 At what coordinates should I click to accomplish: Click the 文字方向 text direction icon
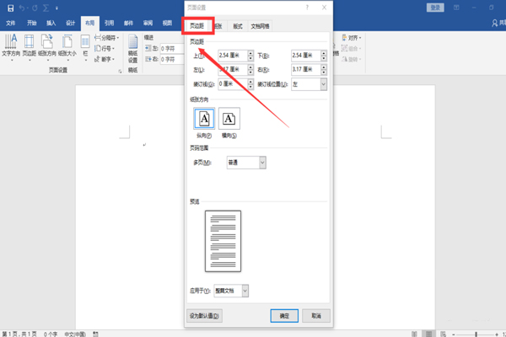tap(12, 45)
